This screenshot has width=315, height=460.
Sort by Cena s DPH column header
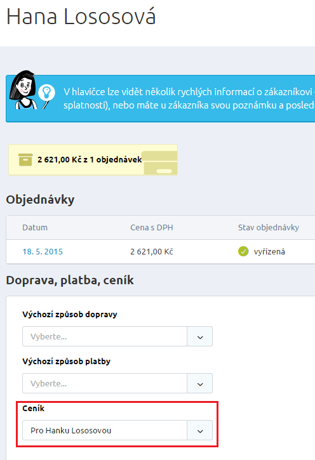coord(152,228)
